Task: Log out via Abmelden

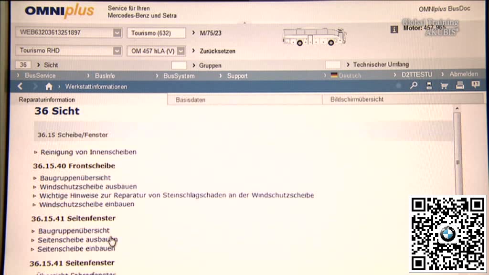Action: tap(463, 74)
